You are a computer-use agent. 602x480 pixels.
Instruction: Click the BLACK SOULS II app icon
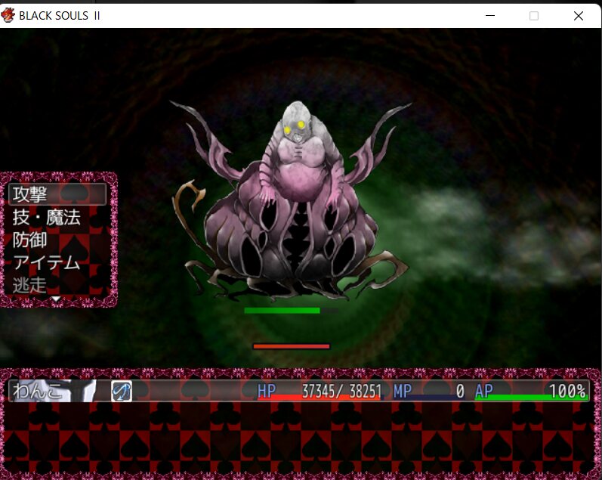[8, 15]
